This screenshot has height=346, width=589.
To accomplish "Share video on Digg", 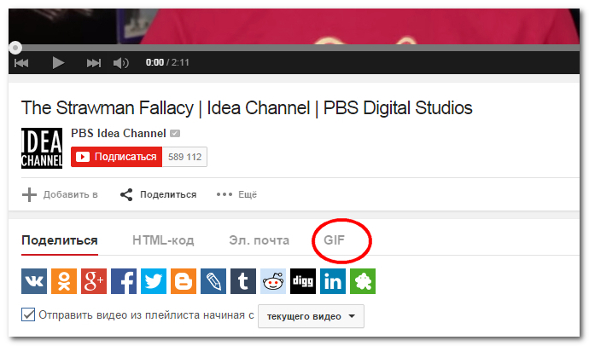I will [303, 281].
